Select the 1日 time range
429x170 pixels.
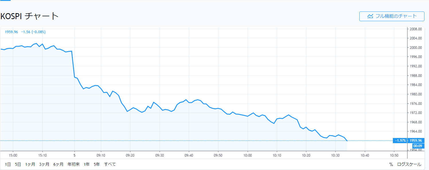pos(8,164)
